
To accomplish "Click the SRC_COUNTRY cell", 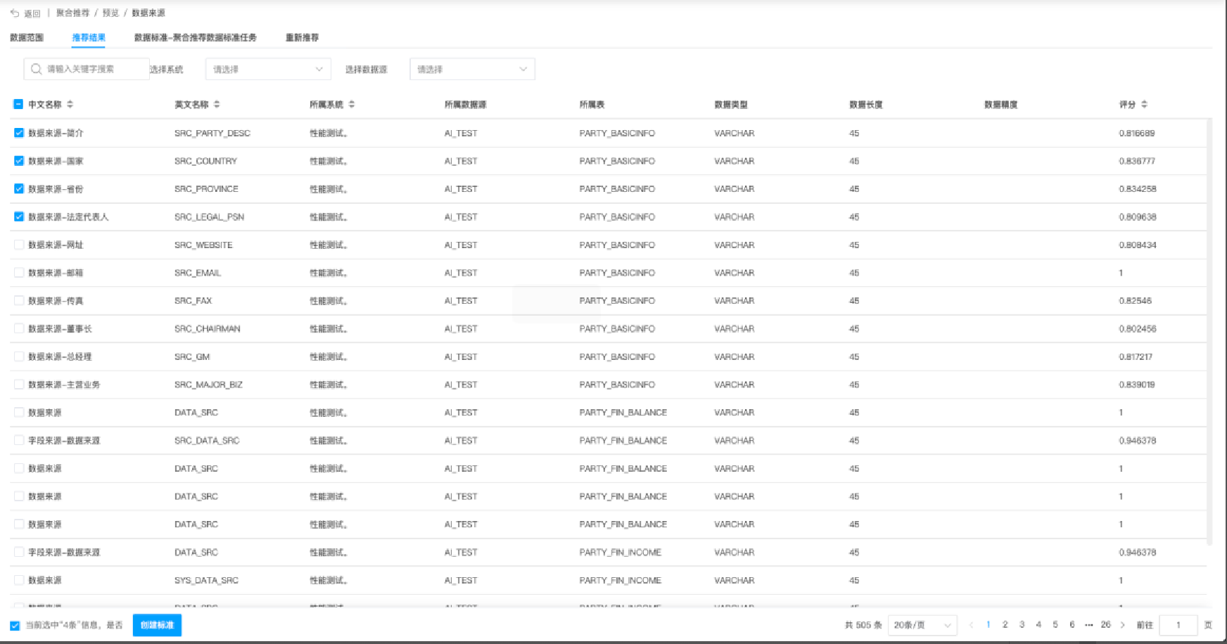I will click(205, 161).
